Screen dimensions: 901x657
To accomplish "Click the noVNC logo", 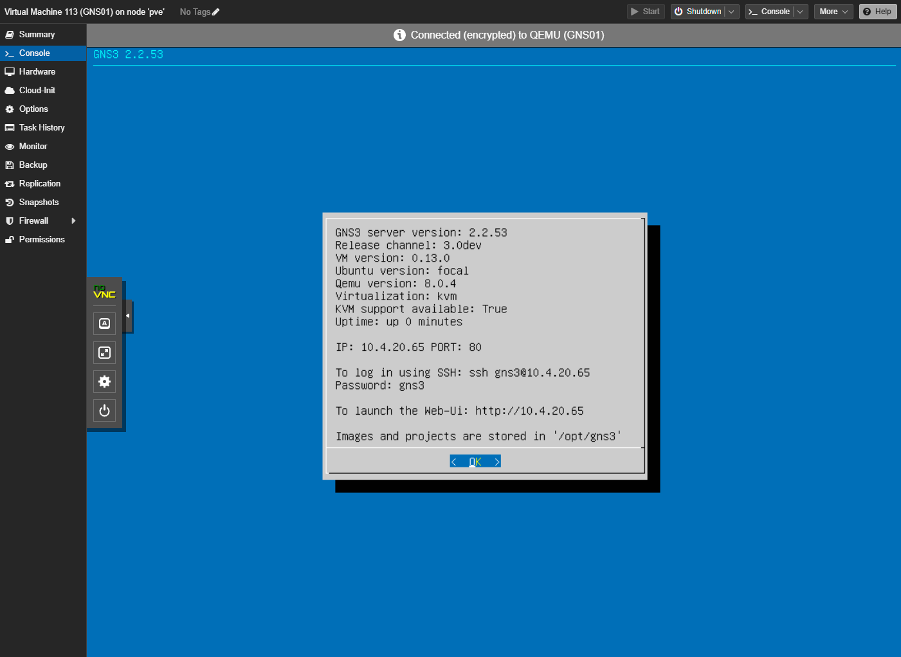I will [104, 292].
